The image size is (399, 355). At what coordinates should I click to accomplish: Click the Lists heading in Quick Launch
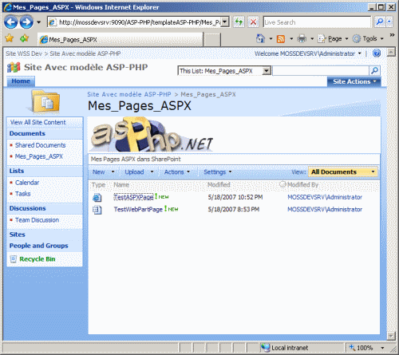coord(17,171)
